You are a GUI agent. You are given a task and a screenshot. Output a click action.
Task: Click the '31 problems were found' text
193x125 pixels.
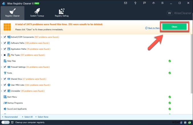[x=38, y=67]
